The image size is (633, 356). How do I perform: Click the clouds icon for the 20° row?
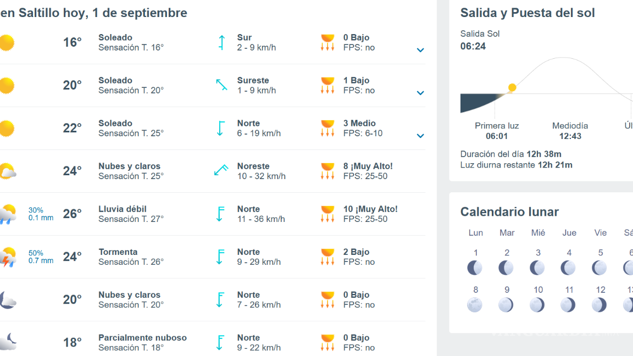[x=8, y=299]
